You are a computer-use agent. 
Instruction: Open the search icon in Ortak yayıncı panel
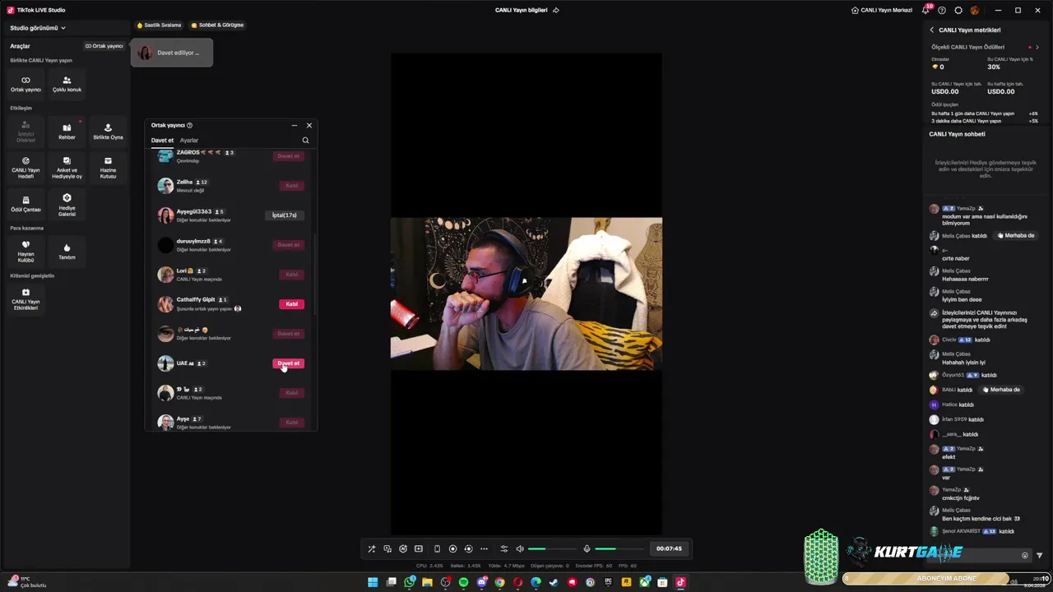pos(305,140)
